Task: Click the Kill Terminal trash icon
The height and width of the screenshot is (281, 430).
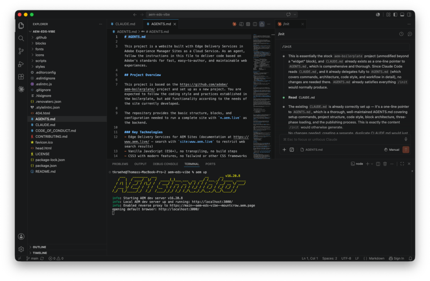Action: [385, 164]
